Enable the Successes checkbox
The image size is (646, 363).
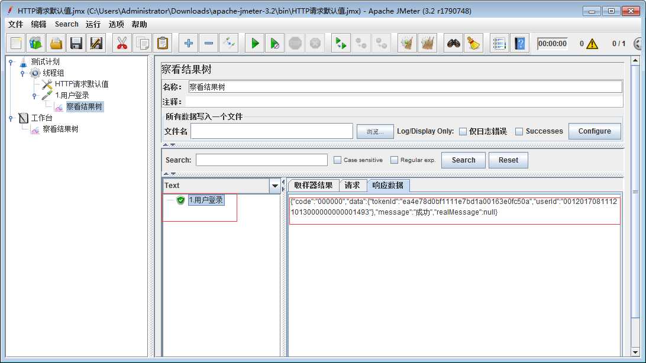pos(519,131)
